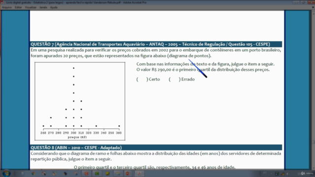Click the Windows Start orb

(6, 174)
